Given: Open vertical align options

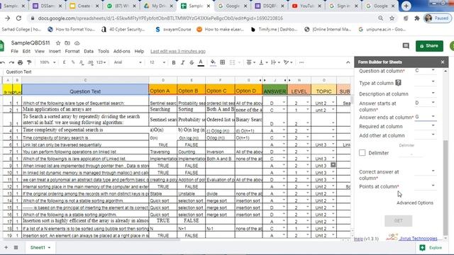Looking at the screenshot, I should (x=263, y=62).
